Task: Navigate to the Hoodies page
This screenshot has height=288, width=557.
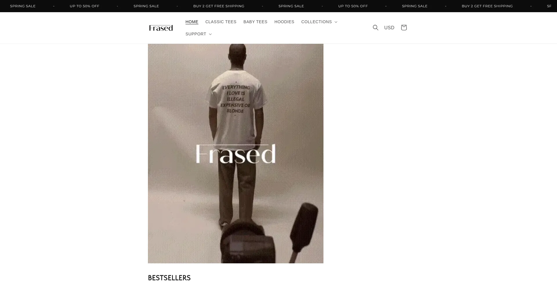Action: (x=284, y=22)
